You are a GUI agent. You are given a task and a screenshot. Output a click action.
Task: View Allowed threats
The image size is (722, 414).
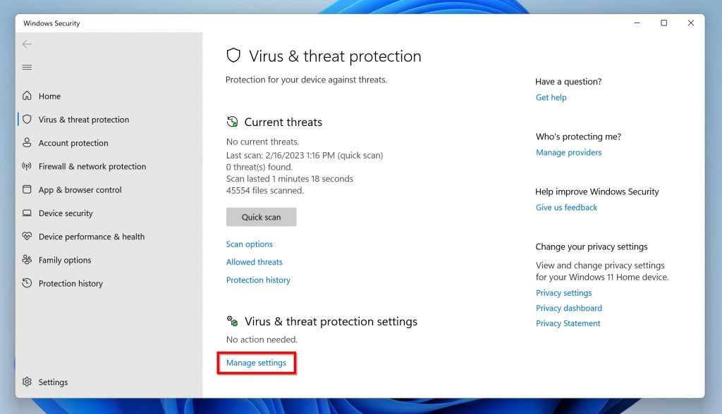pyautogui.click(x=254, y=262)
